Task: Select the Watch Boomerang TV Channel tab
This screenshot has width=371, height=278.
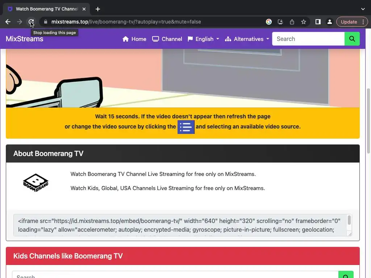Action: 46,9
